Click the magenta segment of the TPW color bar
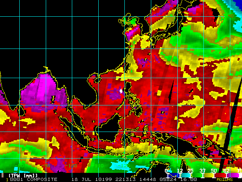The image size is (242, 182). click(233, 175)
